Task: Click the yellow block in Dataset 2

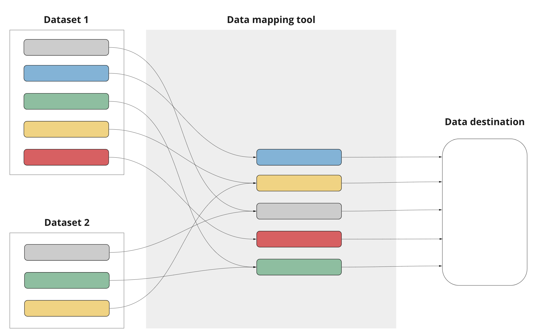Action: click(x=66, y=308)
